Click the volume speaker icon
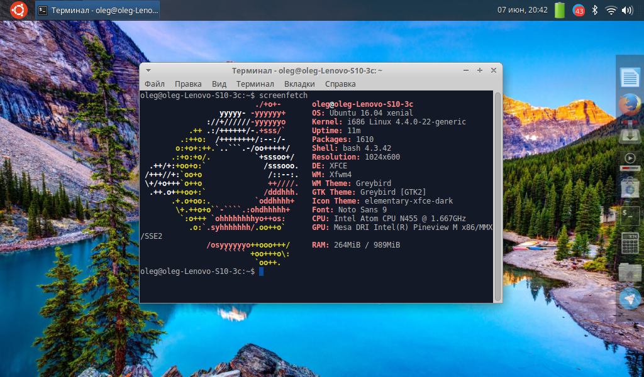This screenshot has width=644, height=377. (627, 10)
